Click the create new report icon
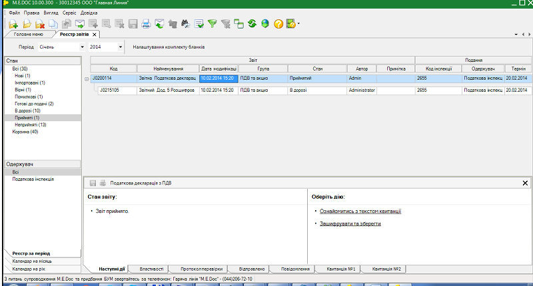 13,24
